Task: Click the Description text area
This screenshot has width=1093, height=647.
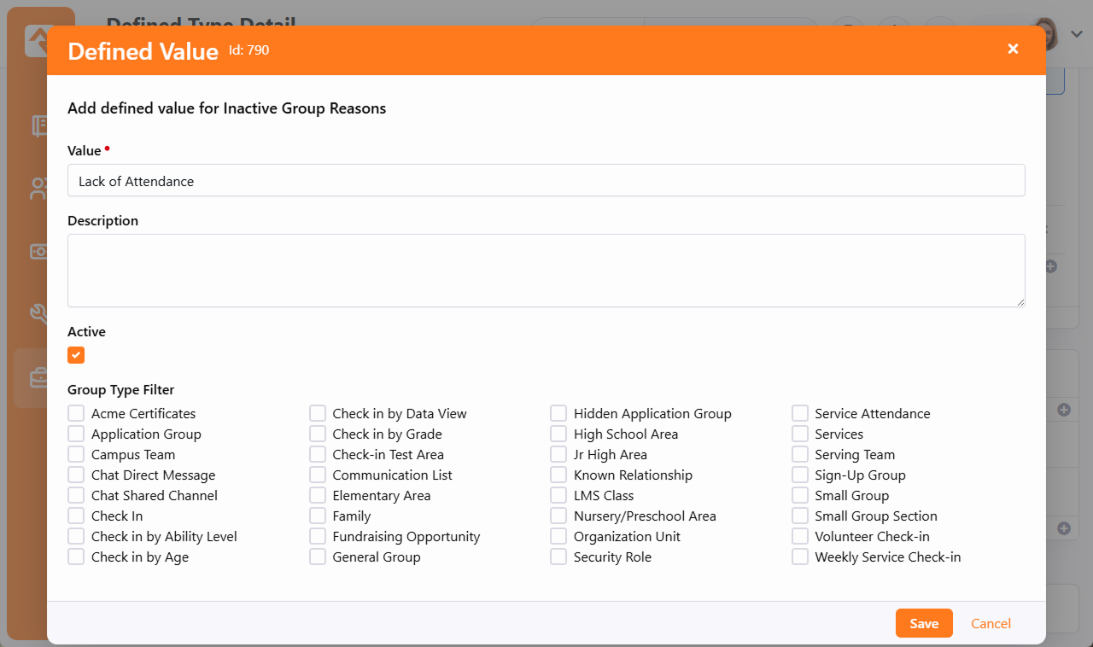Action: pyautogui.click(x=546, y=270)
